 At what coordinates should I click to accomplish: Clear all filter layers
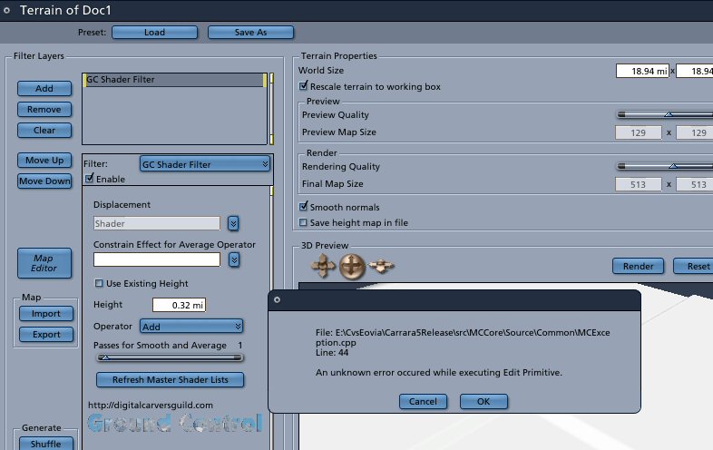44,130
